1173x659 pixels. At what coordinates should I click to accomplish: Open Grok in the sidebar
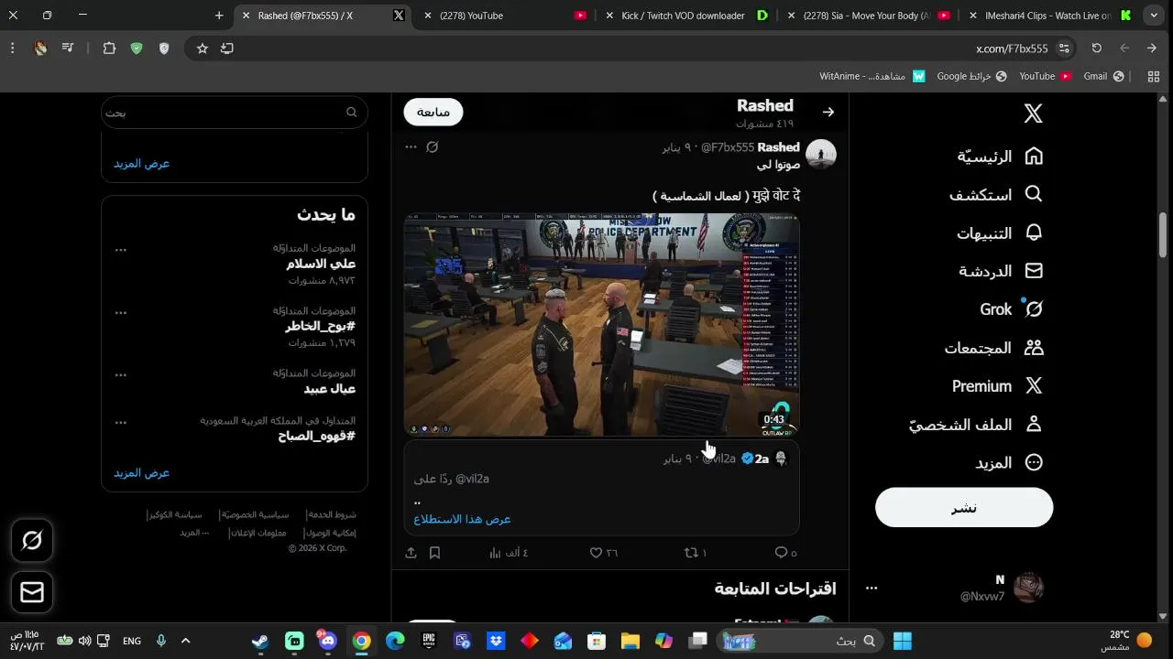[x=1012, y=309]
